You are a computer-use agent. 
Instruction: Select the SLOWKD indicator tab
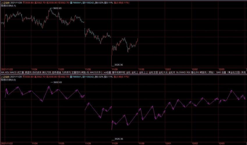coord(181,72)
